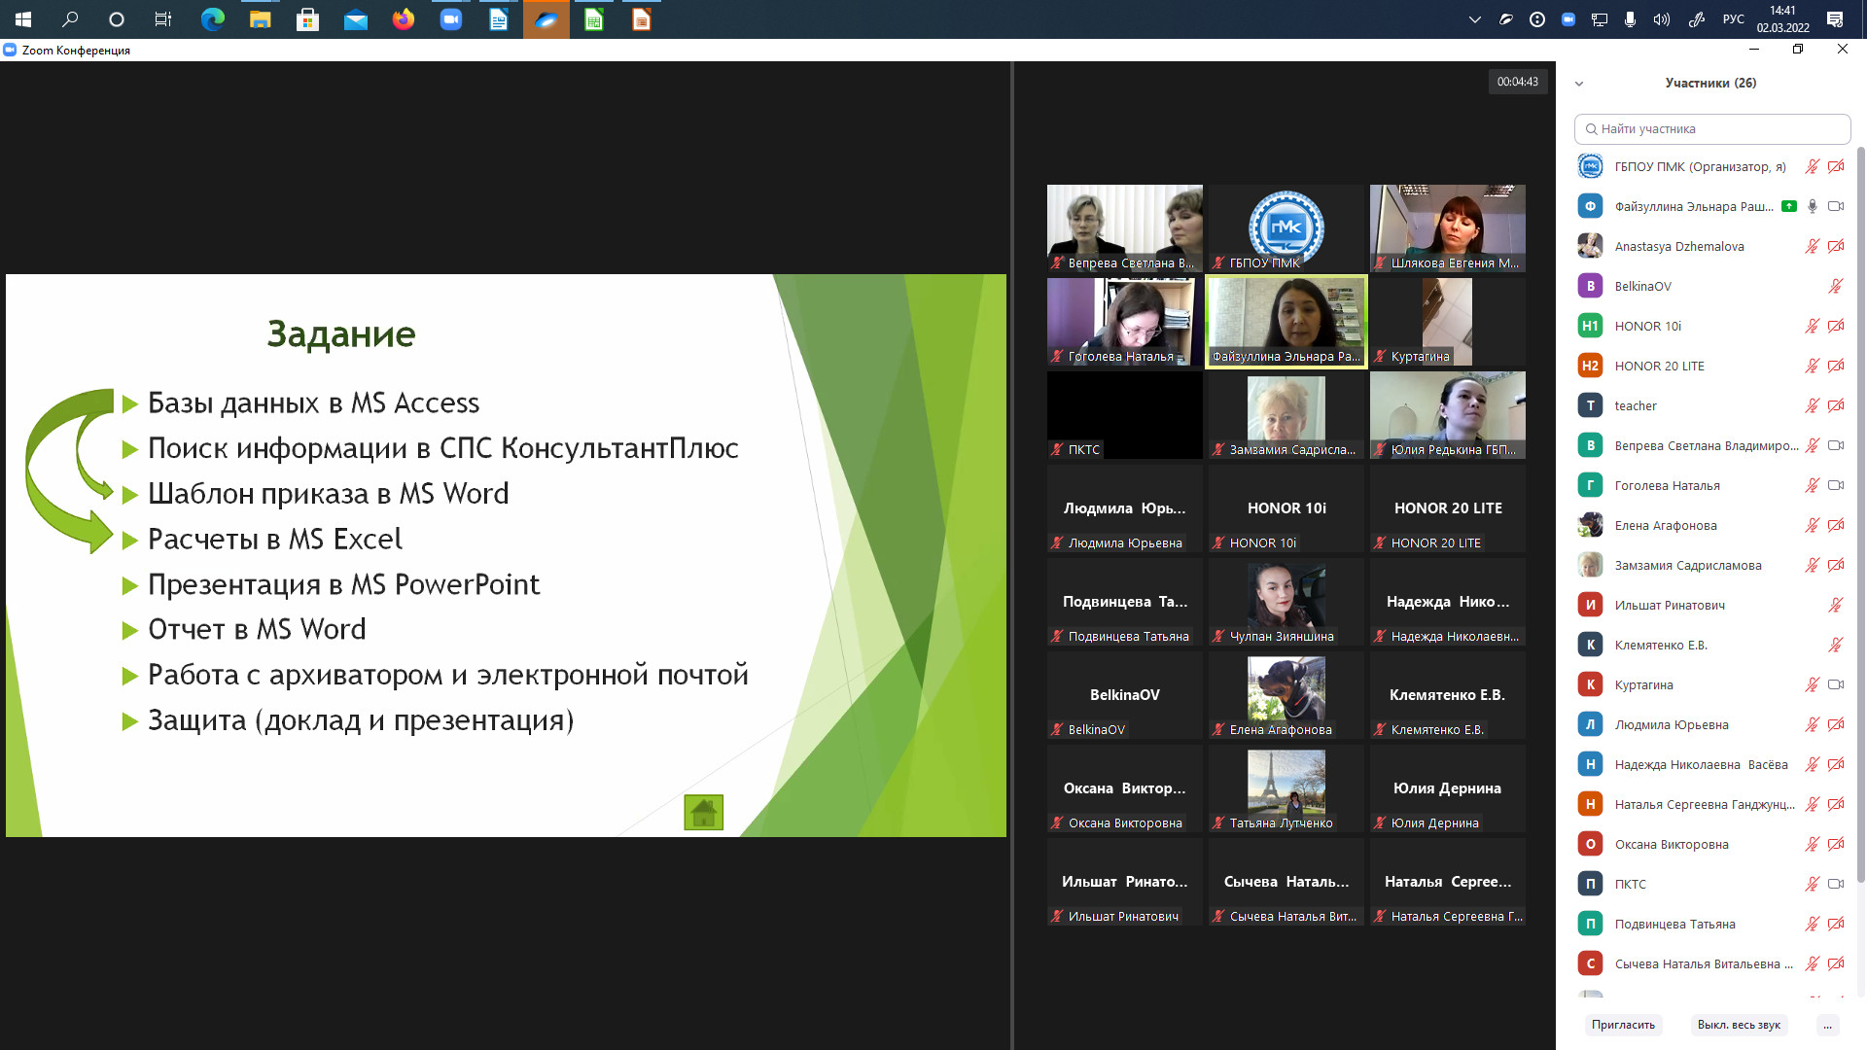Select the black ПКТС video tile
The height and width of the screenshot is (1050, 1867).
(x=1125, y=415)
